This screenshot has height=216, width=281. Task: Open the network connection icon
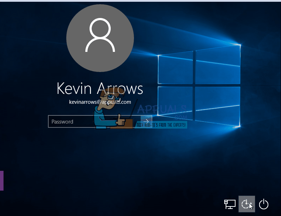pos(230,204)
